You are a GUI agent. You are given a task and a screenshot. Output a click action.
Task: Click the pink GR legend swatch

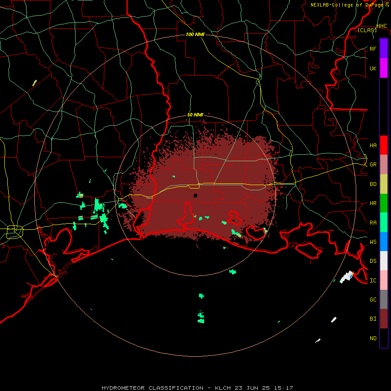pos(384,165)
